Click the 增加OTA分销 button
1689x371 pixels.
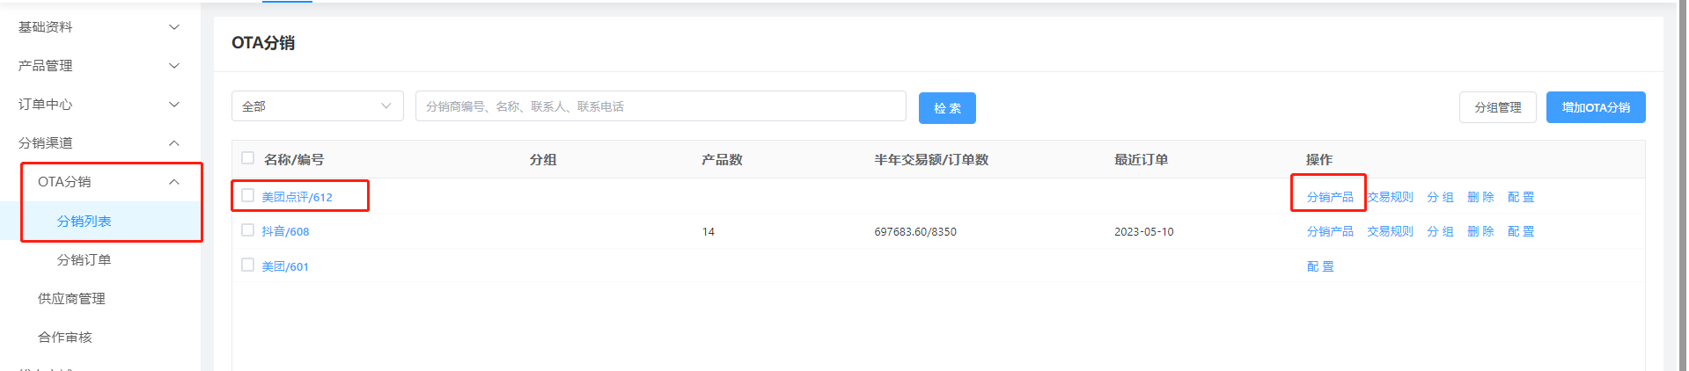pyautogui.click(x=1595, y=107)
